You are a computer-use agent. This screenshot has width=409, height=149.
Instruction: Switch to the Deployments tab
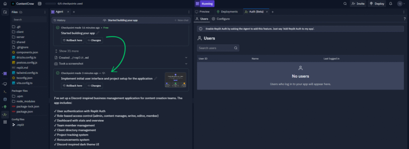(227, 12)
